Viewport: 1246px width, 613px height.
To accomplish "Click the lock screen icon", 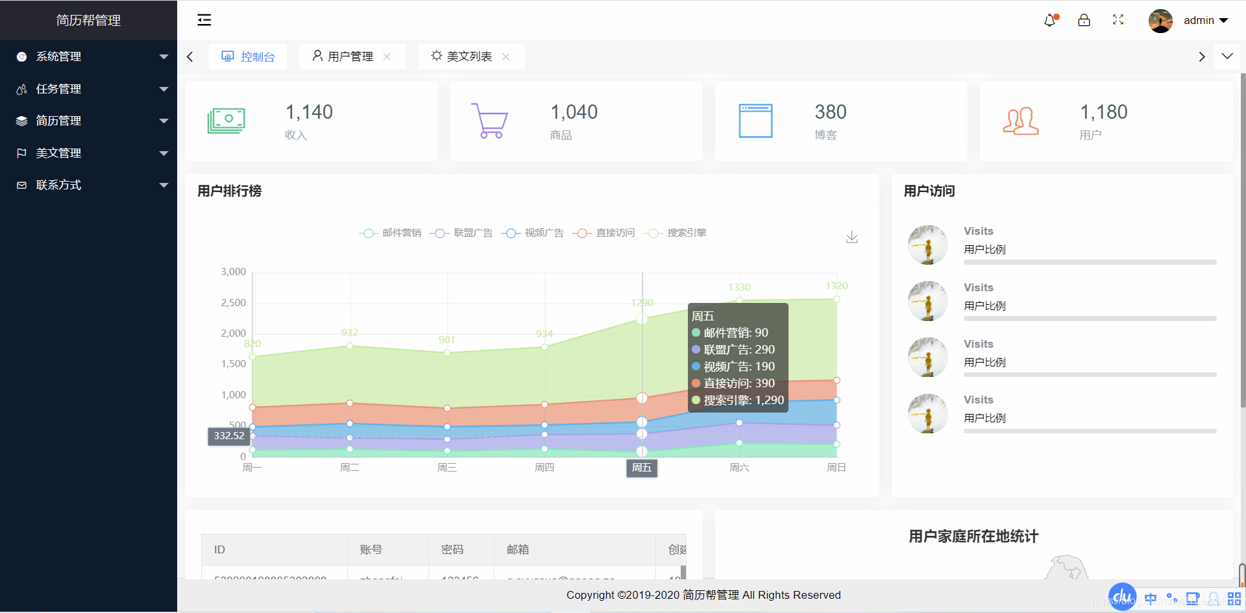I will 1084,20.
